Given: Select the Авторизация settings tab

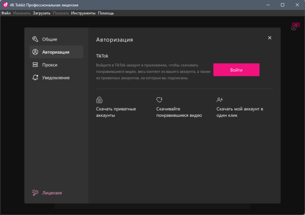Looking at the screenshot, I should [56, 52].
